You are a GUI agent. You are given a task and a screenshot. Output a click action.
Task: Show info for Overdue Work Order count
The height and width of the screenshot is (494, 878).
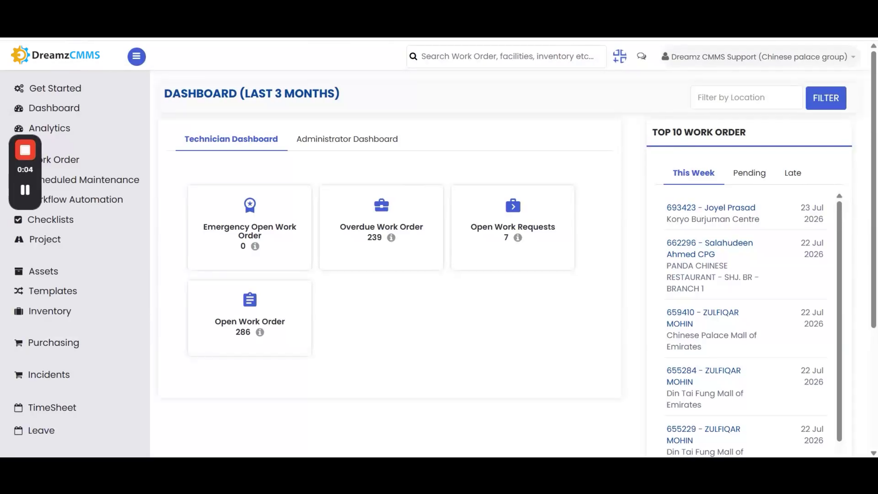click(x=391, y=237)
